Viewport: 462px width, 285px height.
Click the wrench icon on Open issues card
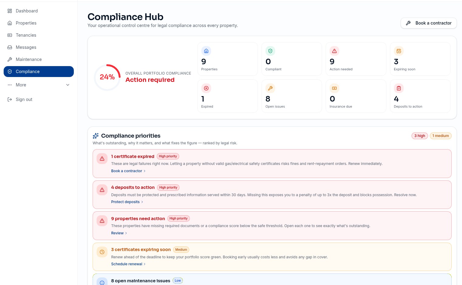270,88
